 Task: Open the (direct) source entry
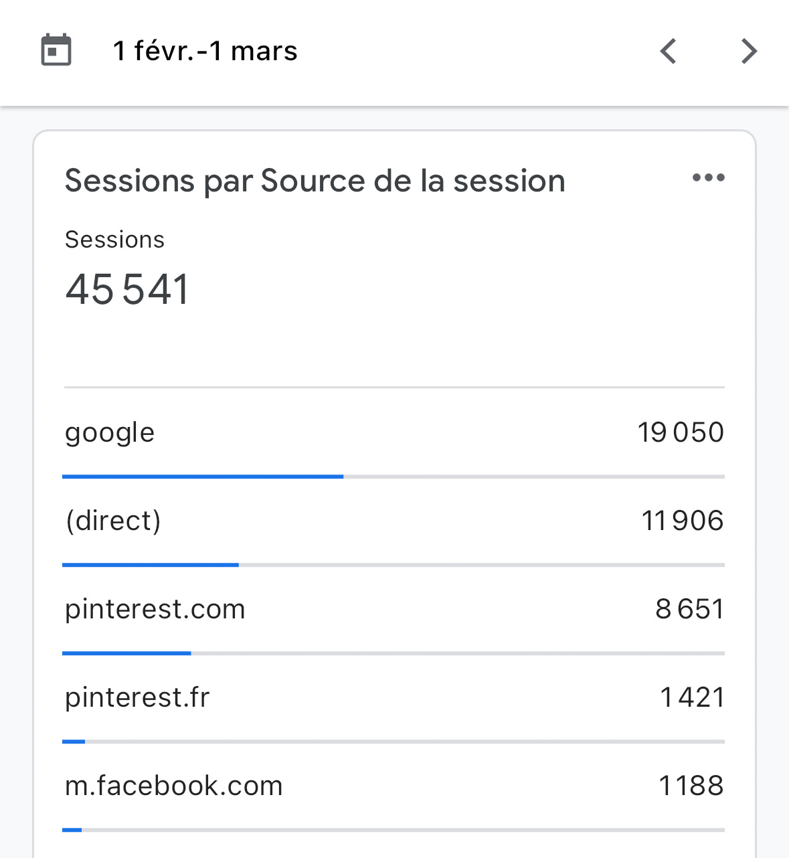point(113,521)
